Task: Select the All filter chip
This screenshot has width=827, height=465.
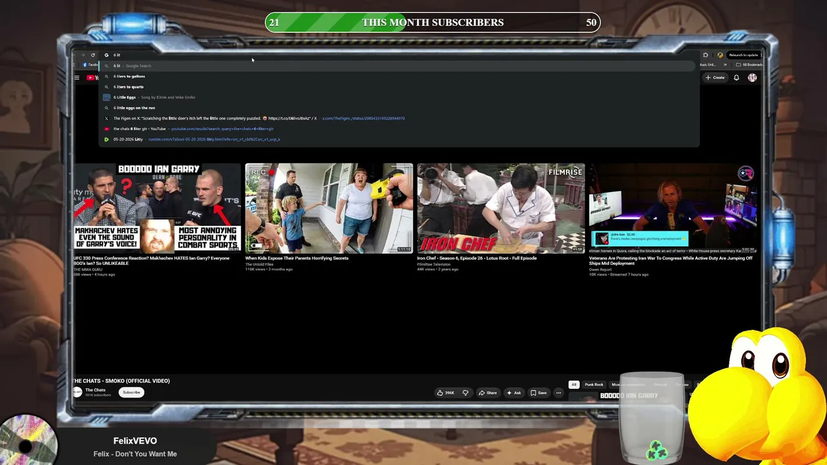Action: click(573, 384)
